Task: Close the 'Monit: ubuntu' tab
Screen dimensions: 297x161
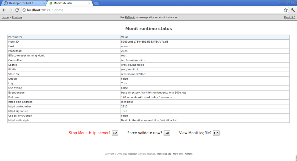Action: [x=89, y=3]
